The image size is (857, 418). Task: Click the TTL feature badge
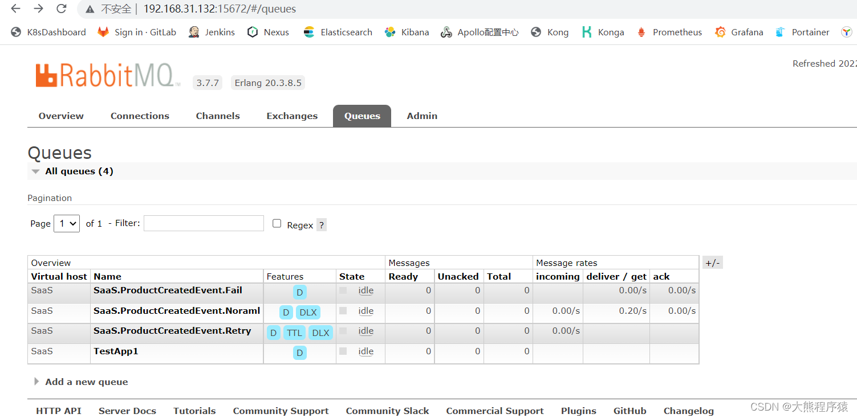coord(294,333)
